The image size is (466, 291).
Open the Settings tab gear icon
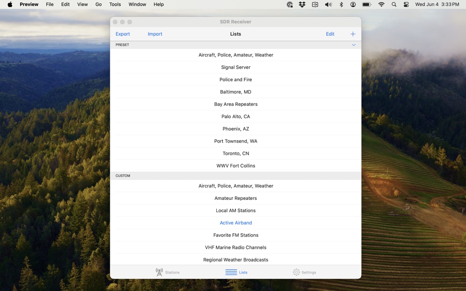click(296, 272)
